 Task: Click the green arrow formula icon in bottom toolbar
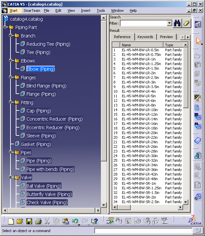[110, 221]
